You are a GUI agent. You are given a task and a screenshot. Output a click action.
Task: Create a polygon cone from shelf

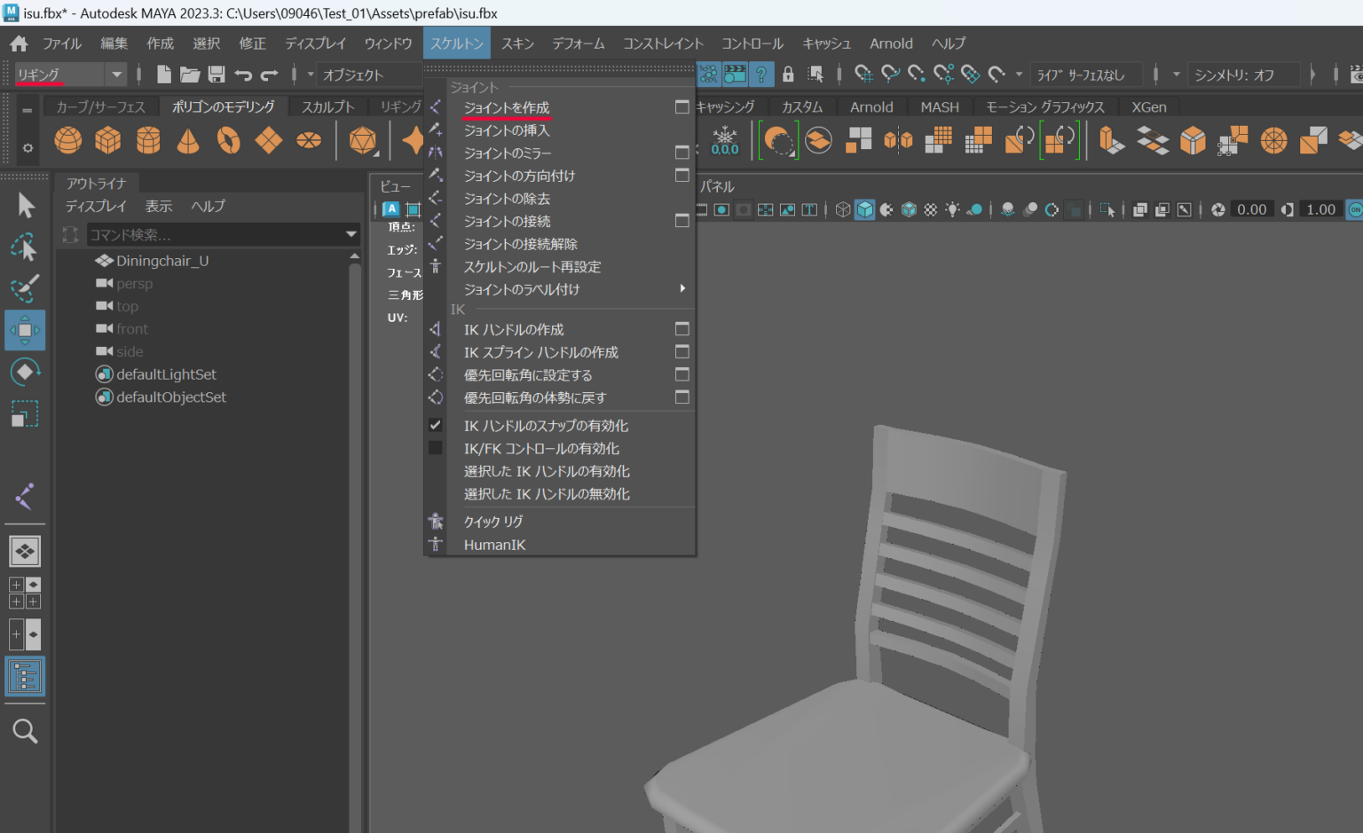click(188, 140)
